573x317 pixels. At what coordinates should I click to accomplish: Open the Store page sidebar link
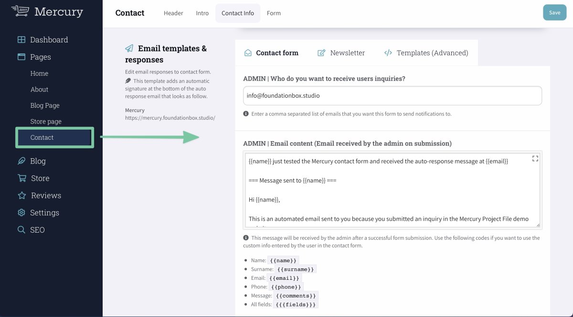pyautogui.click(x=46, y=122)
